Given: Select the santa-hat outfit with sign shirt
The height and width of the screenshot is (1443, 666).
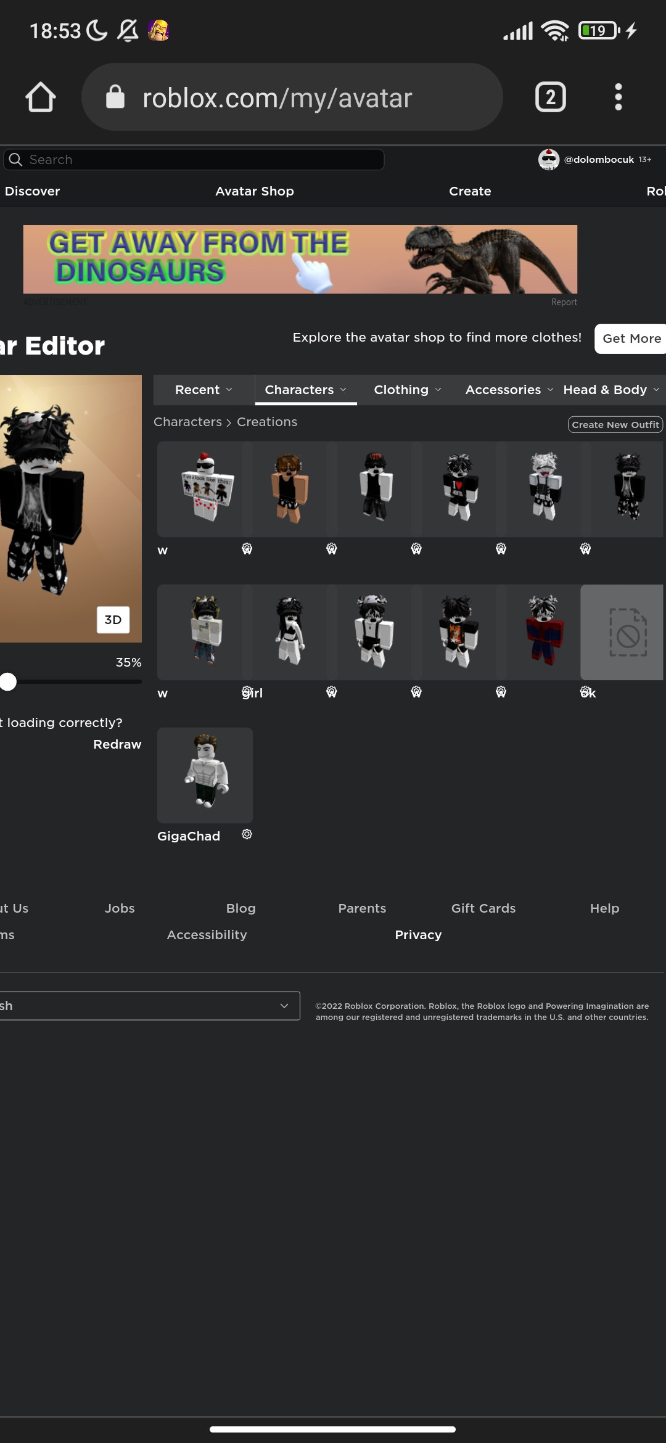Looking at the screenshot, I should pyautogui.click(x=205, y=489).
